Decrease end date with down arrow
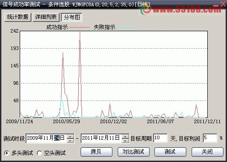 [125, 141]
